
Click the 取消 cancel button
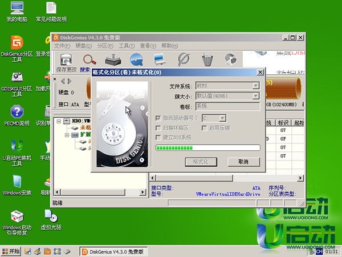[x=243, y=162]
